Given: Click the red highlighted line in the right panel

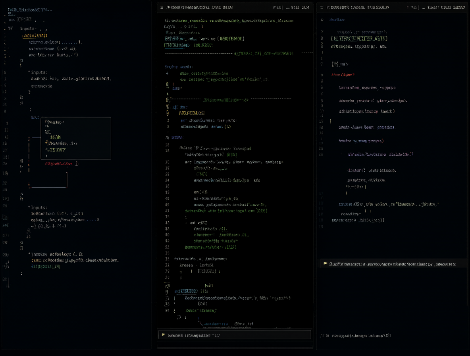Looking at the screenshot, I should click(343, 75).
